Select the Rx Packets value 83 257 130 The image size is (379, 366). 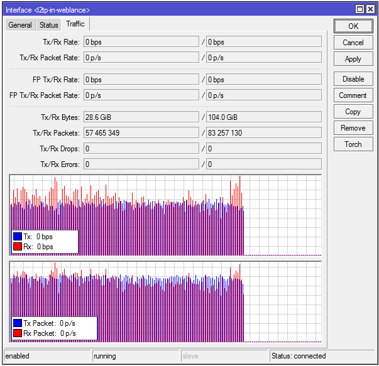tap(264, 133)
